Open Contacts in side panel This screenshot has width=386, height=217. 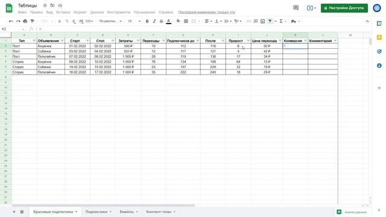click(x=379, y=66)
